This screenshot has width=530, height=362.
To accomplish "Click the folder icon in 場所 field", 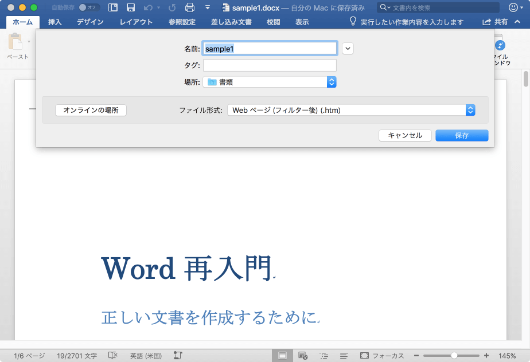I will pos(212,82).
